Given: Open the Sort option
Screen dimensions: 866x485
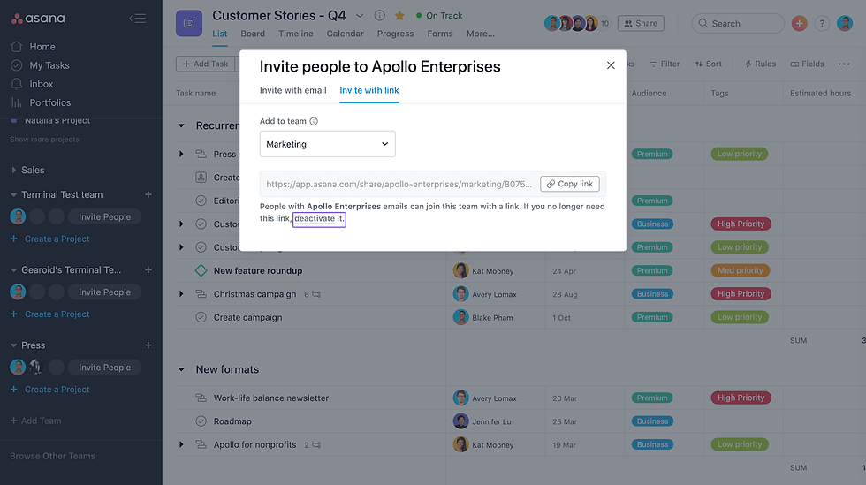Looking at the screenshot, I should pos(709,64).
